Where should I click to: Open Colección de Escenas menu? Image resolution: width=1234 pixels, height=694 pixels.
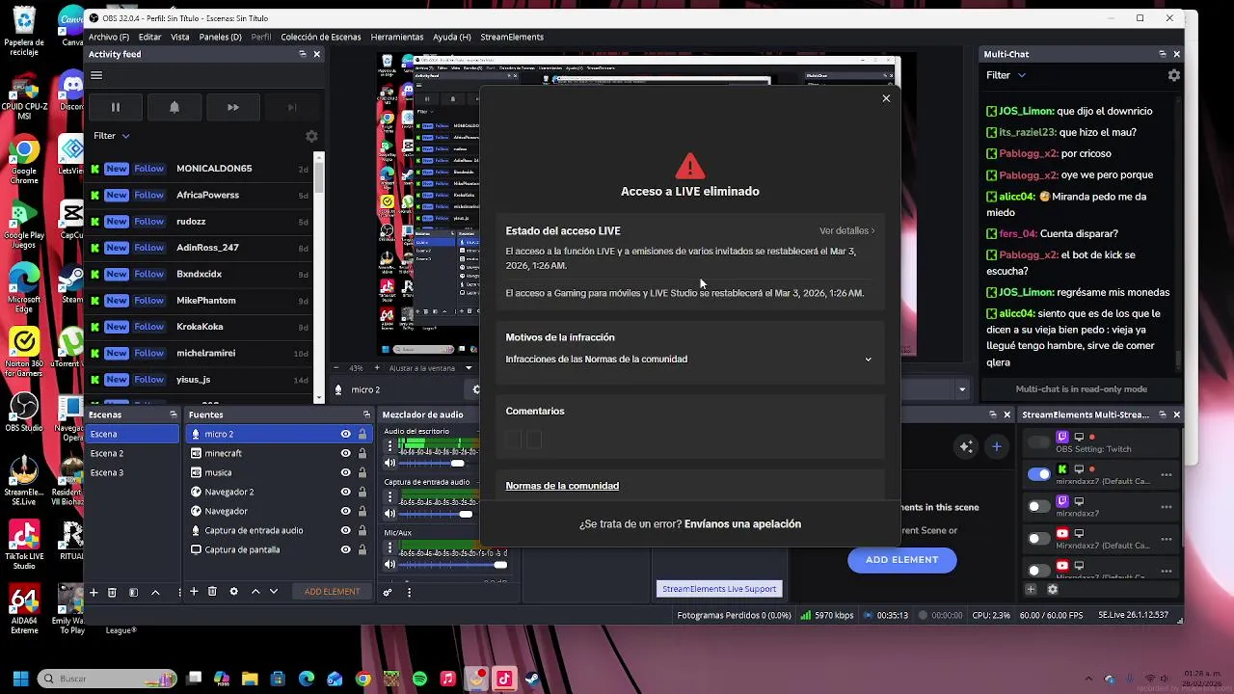coord(321,37)
